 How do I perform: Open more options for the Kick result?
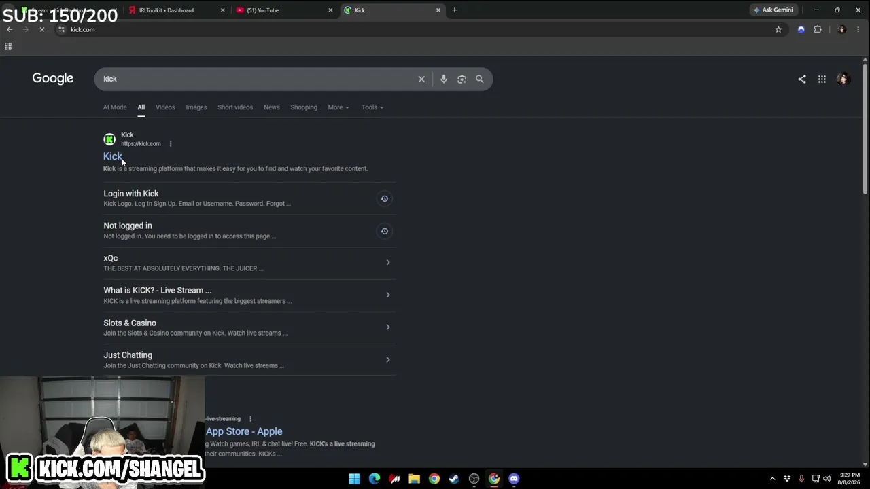[x=171, y=144]
